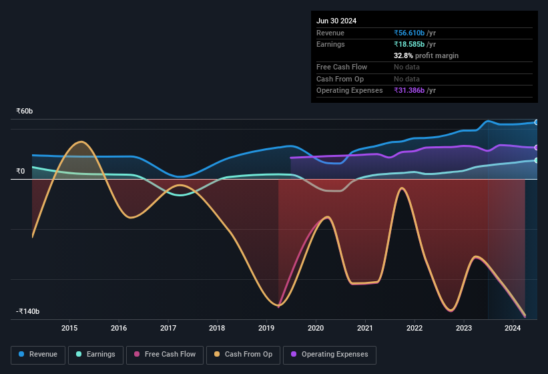This screenshot has width=548, height=374.
Task: Click the Revenue label in tooltip
Action: tap(330, 33)
